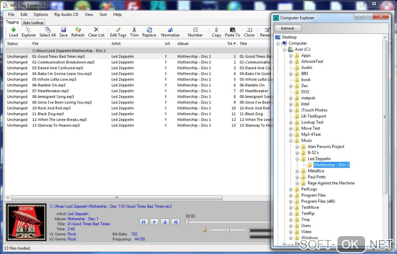Image resolution: width=397 pixels, height=254 pixels.
Task: Click the Clear List icon
Action: (x=96, y=30)
